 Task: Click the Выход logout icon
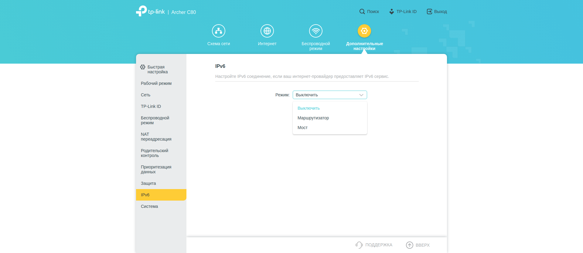pyautogui.click(x=429, y=12)
